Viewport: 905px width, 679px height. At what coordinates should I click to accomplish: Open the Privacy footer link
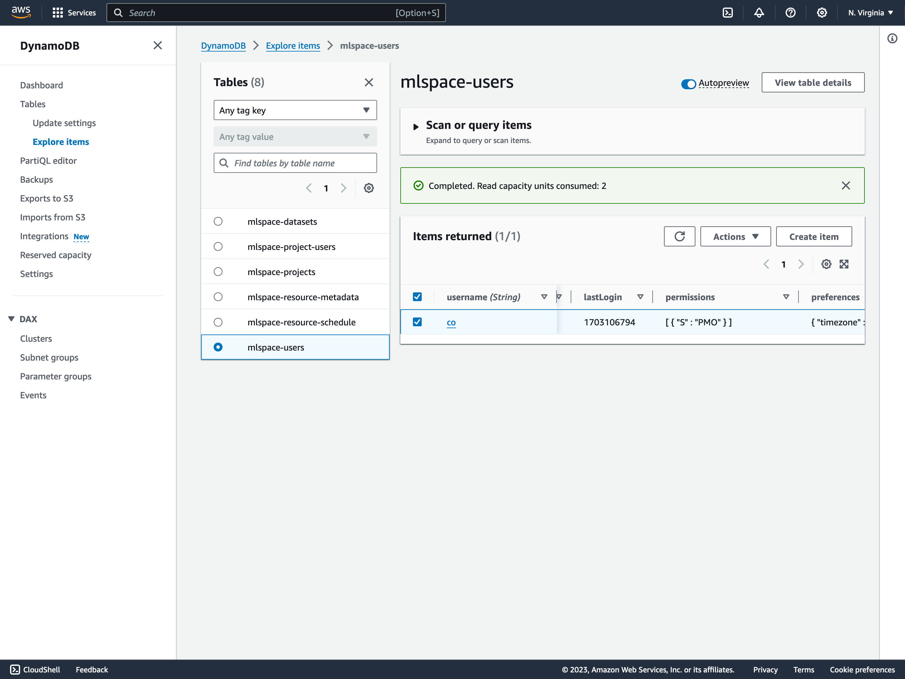coord(765,669)
